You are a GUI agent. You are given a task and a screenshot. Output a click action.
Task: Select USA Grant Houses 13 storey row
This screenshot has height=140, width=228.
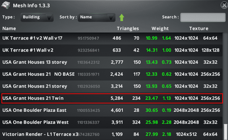111,62
